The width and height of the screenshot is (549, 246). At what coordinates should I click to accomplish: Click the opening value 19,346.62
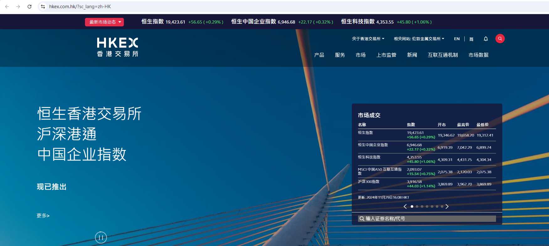(446, 135)
